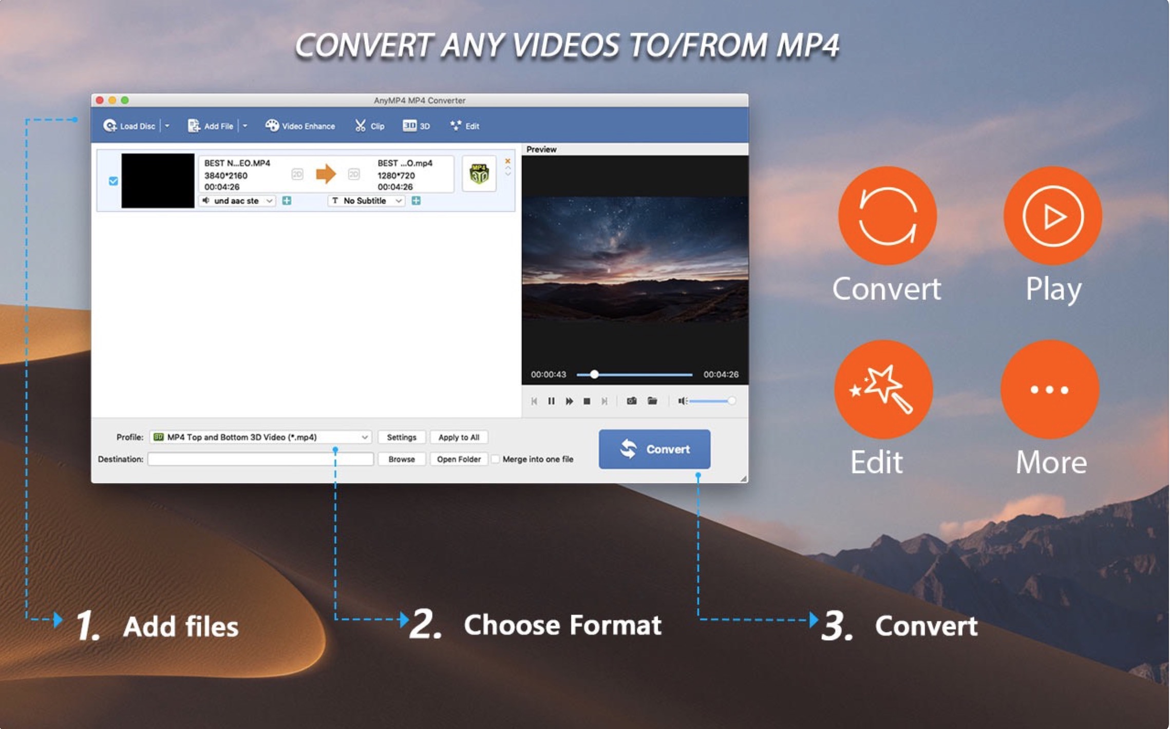The width and height of the screenshot is (1170, 729).
Task: Open snapshot folder icon under preview
Action: (x=652, y=401)
